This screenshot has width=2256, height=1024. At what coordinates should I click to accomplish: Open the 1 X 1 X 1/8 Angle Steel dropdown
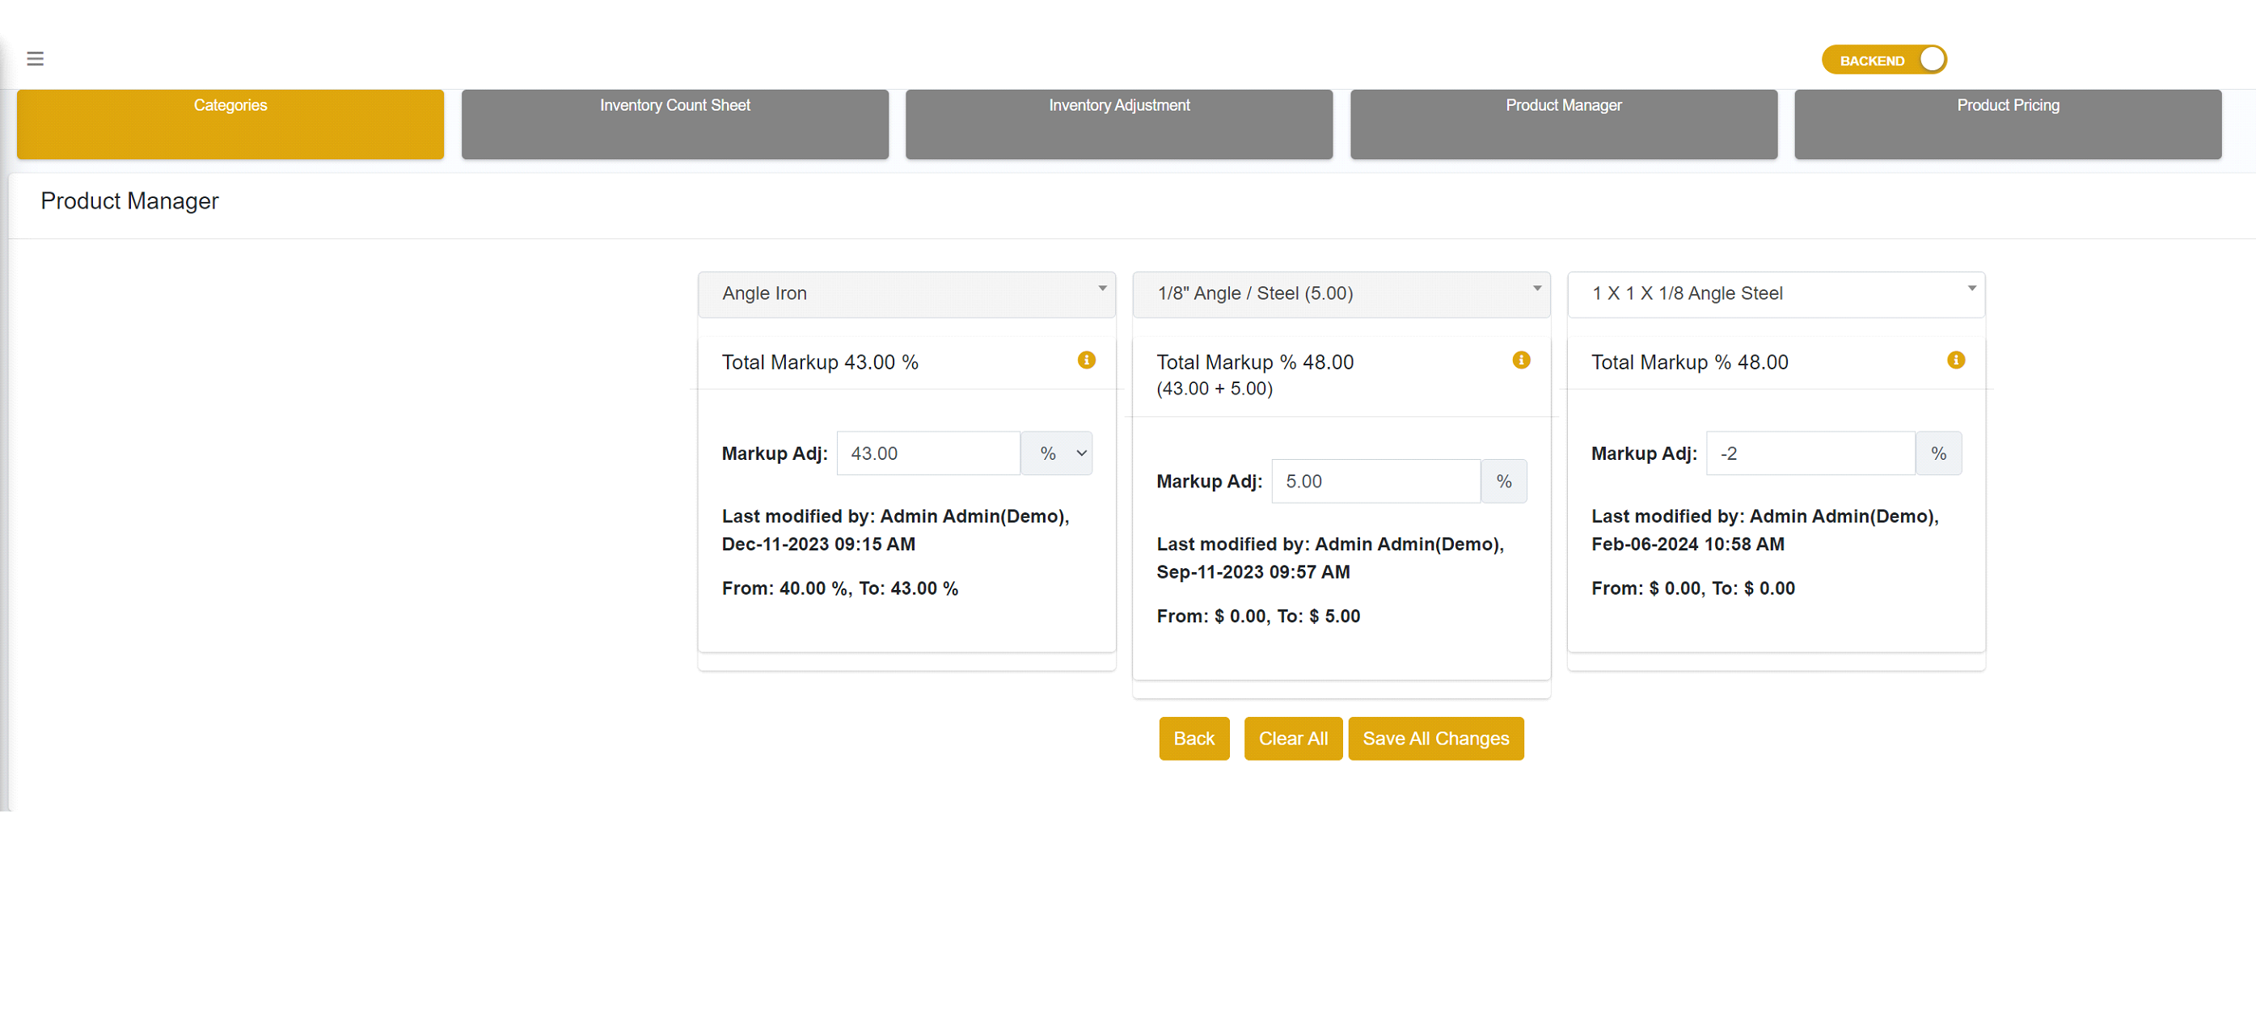click(1775, 294)
